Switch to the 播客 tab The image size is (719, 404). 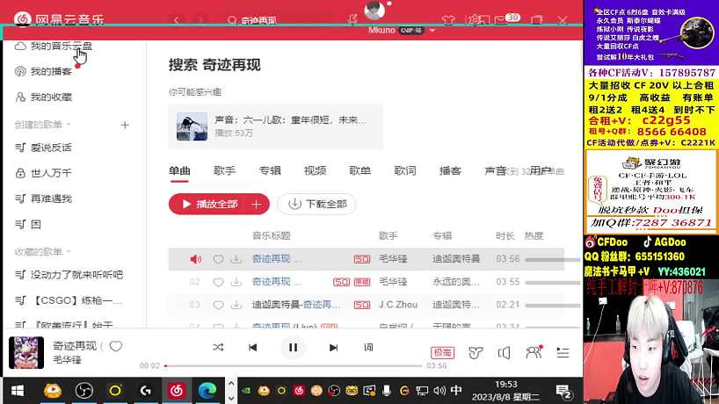point(450,171)
